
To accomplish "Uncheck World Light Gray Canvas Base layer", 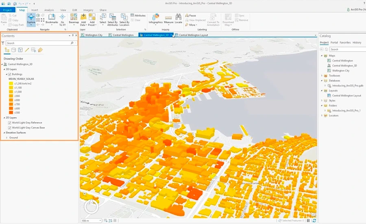I will pyautogui.click(x=10, y=128).
